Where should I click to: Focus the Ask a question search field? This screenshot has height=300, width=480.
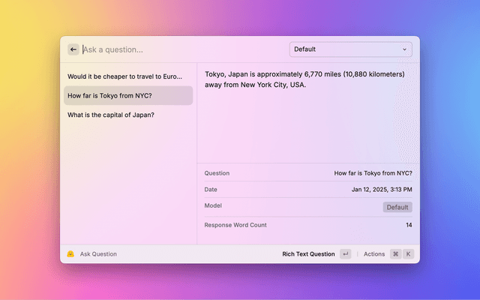180,49
